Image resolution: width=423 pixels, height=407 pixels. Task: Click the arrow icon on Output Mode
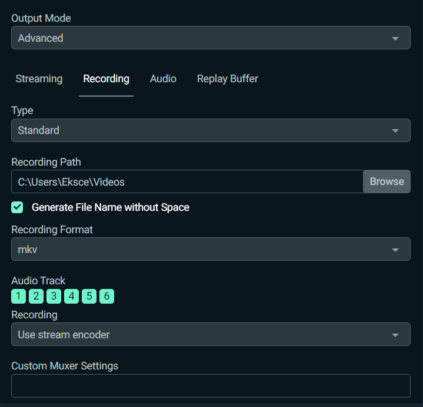coord(395,39)
